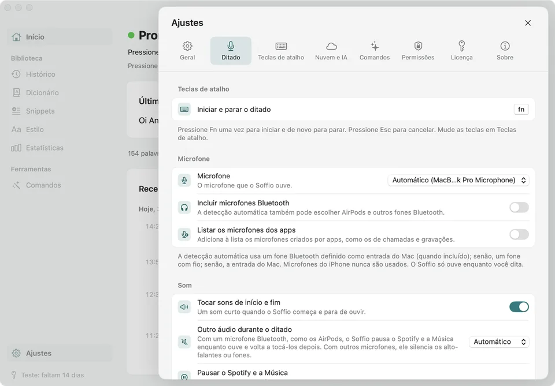Turn on Listar os microfones dos apps
This screenshot has height=386, width=555.
(519, 234)
